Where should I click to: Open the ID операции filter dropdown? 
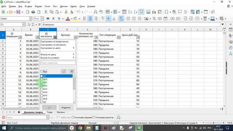pos(20,37)
